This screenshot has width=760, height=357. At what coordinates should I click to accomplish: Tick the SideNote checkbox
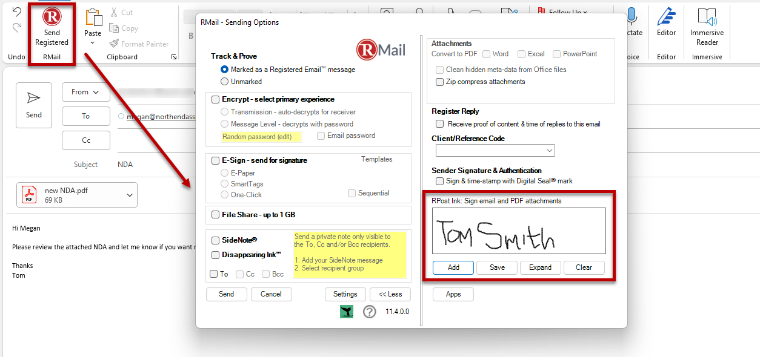tap(215, 240)
